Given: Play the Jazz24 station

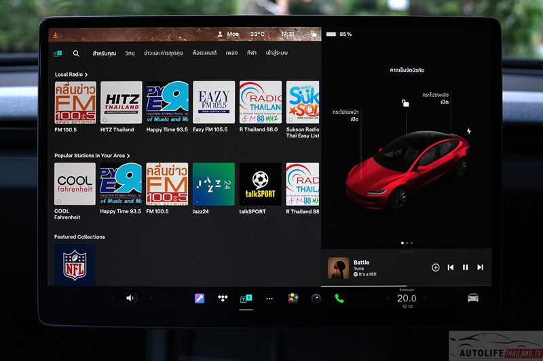Looking at the screenshot, I should click(214, 184).
